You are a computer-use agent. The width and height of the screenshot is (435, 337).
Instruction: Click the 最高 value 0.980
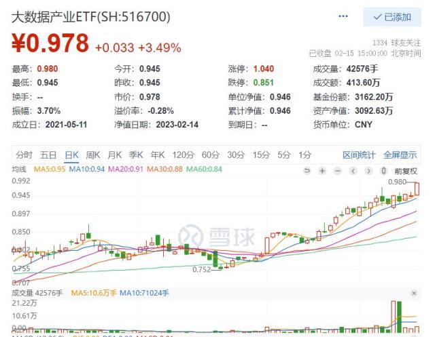(48, 68)
